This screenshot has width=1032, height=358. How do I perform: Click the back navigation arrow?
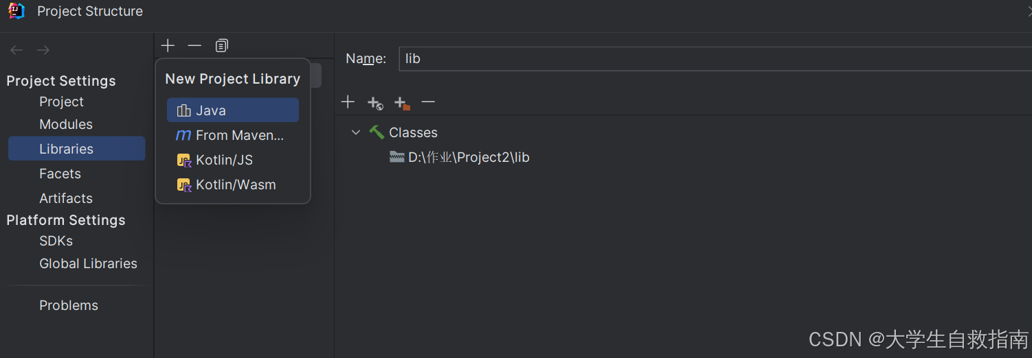[x=16, y=50]
